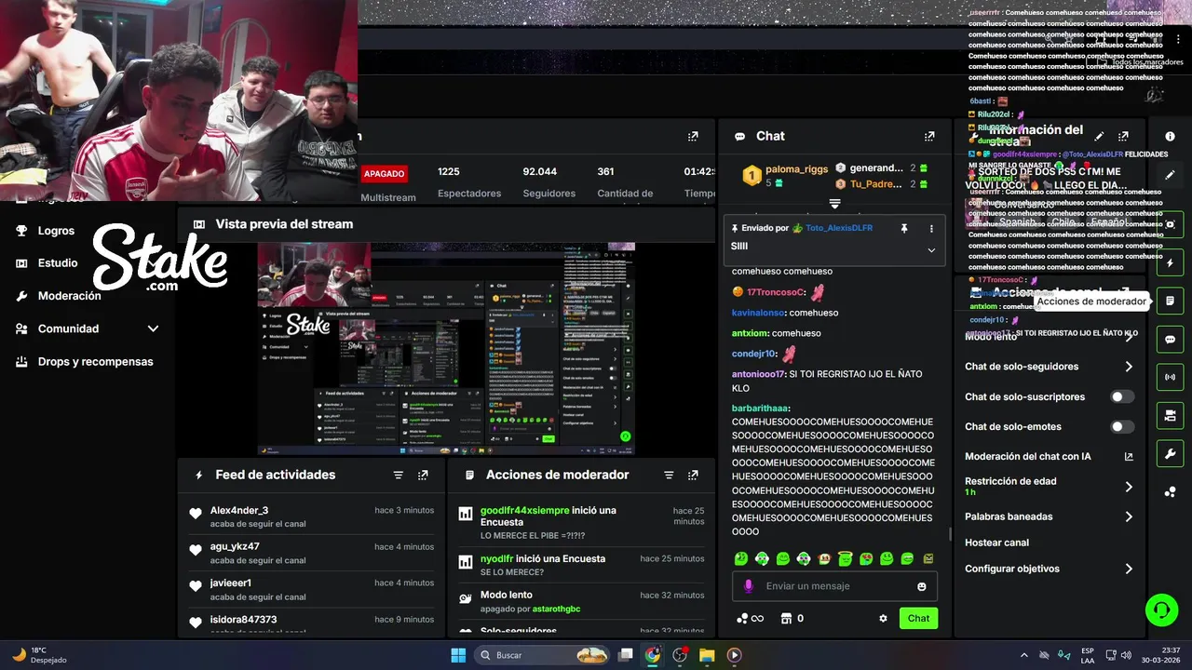Send message with green Chat button
This screenshot has height=670, width=1192.
[x=918, y=618]
